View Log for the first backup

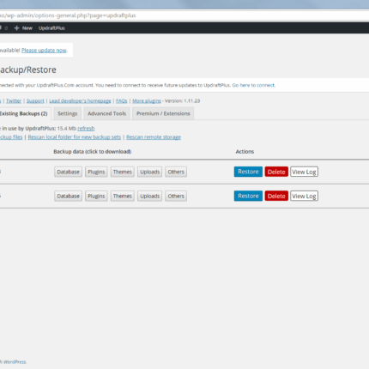pos(304,172)
